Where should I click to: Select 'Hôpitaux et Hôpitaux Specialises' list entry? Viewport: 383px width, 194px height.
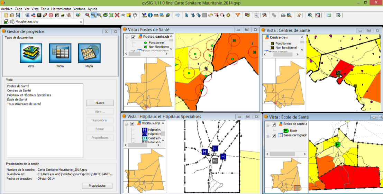tap(29, 95)
